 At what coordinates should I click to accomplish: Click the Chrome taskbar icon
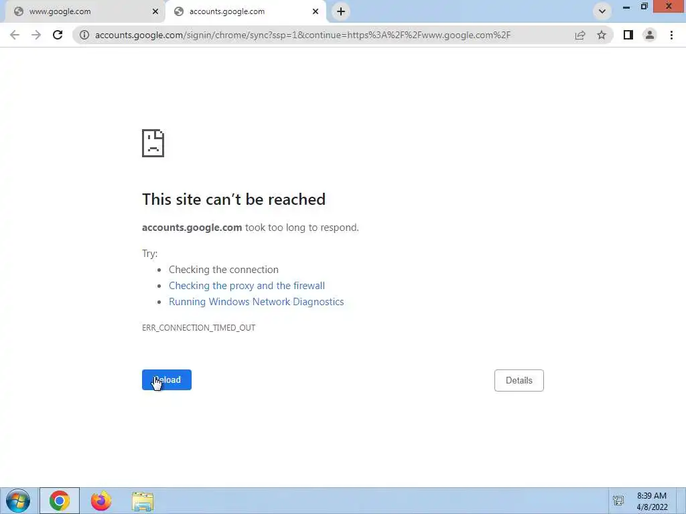click(60, 501)
